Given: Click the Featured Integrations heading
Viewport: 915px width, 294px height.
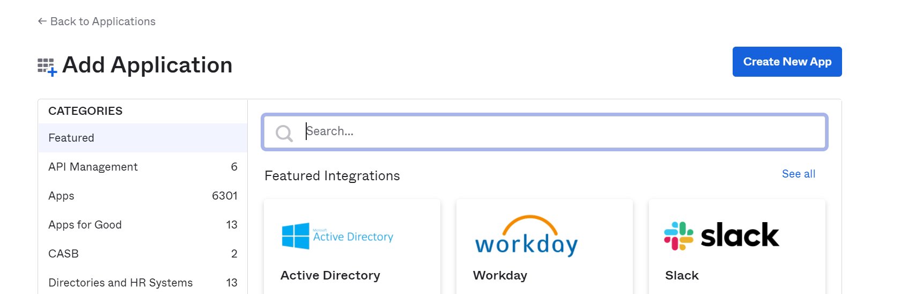Looking at the screenshot, I should [332, 176].
